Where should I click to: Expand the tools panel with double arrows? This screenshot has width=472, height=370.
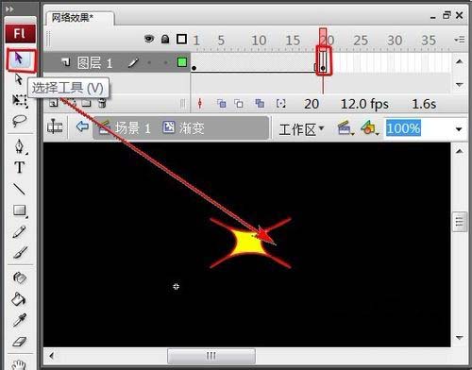click(9, 8)
